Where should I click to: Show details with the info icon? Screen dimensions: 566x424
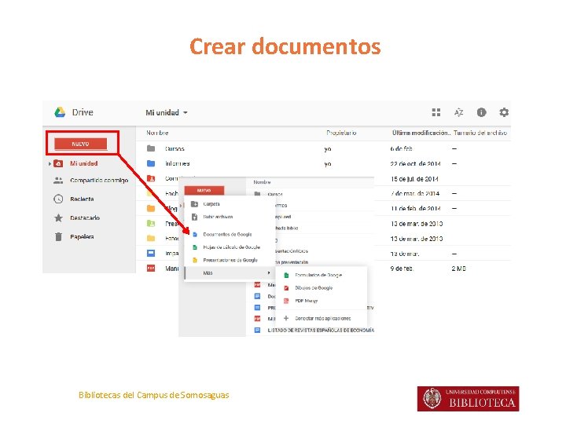[x=481, y=112]
